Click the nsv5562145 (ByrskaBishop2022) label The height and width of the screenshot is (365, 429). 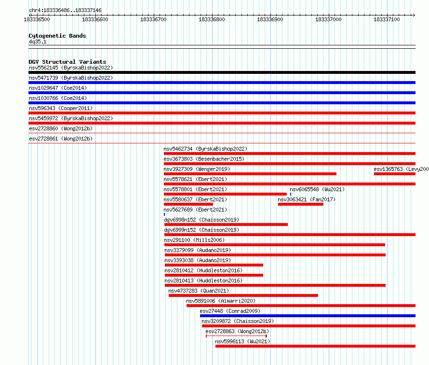point(71,68)
